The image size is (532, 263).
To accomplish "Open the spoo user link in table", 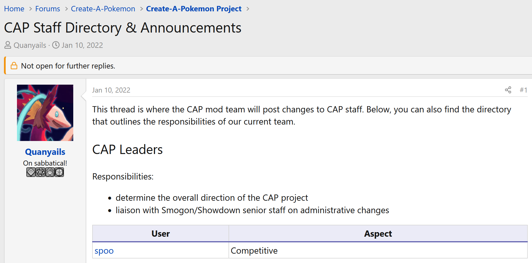I will 104,251.
